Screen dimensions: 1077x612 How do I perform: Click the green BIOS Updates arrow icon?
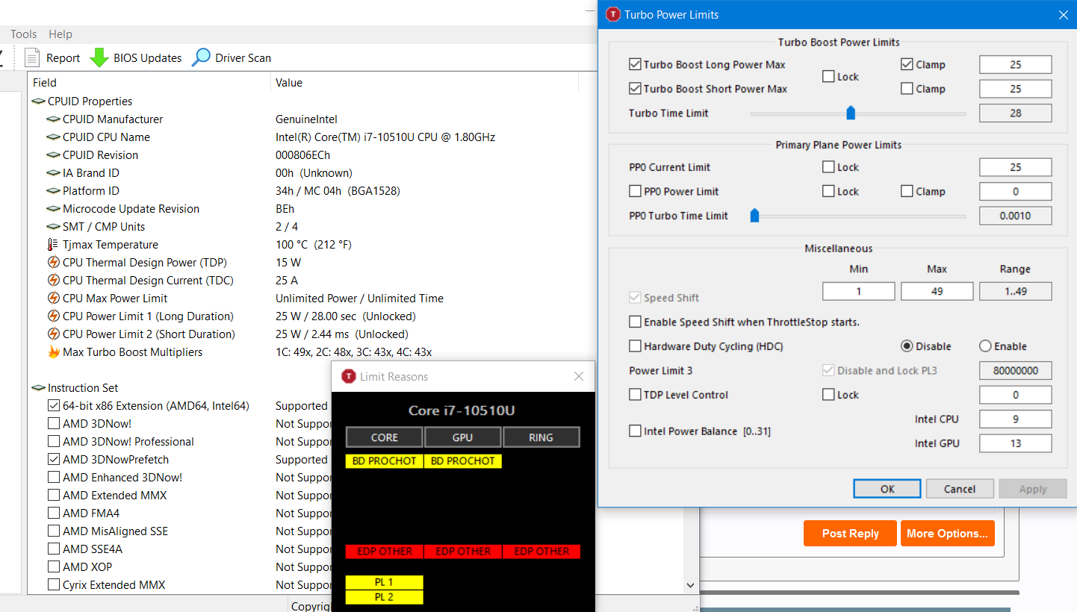click(x=99, y=57)
